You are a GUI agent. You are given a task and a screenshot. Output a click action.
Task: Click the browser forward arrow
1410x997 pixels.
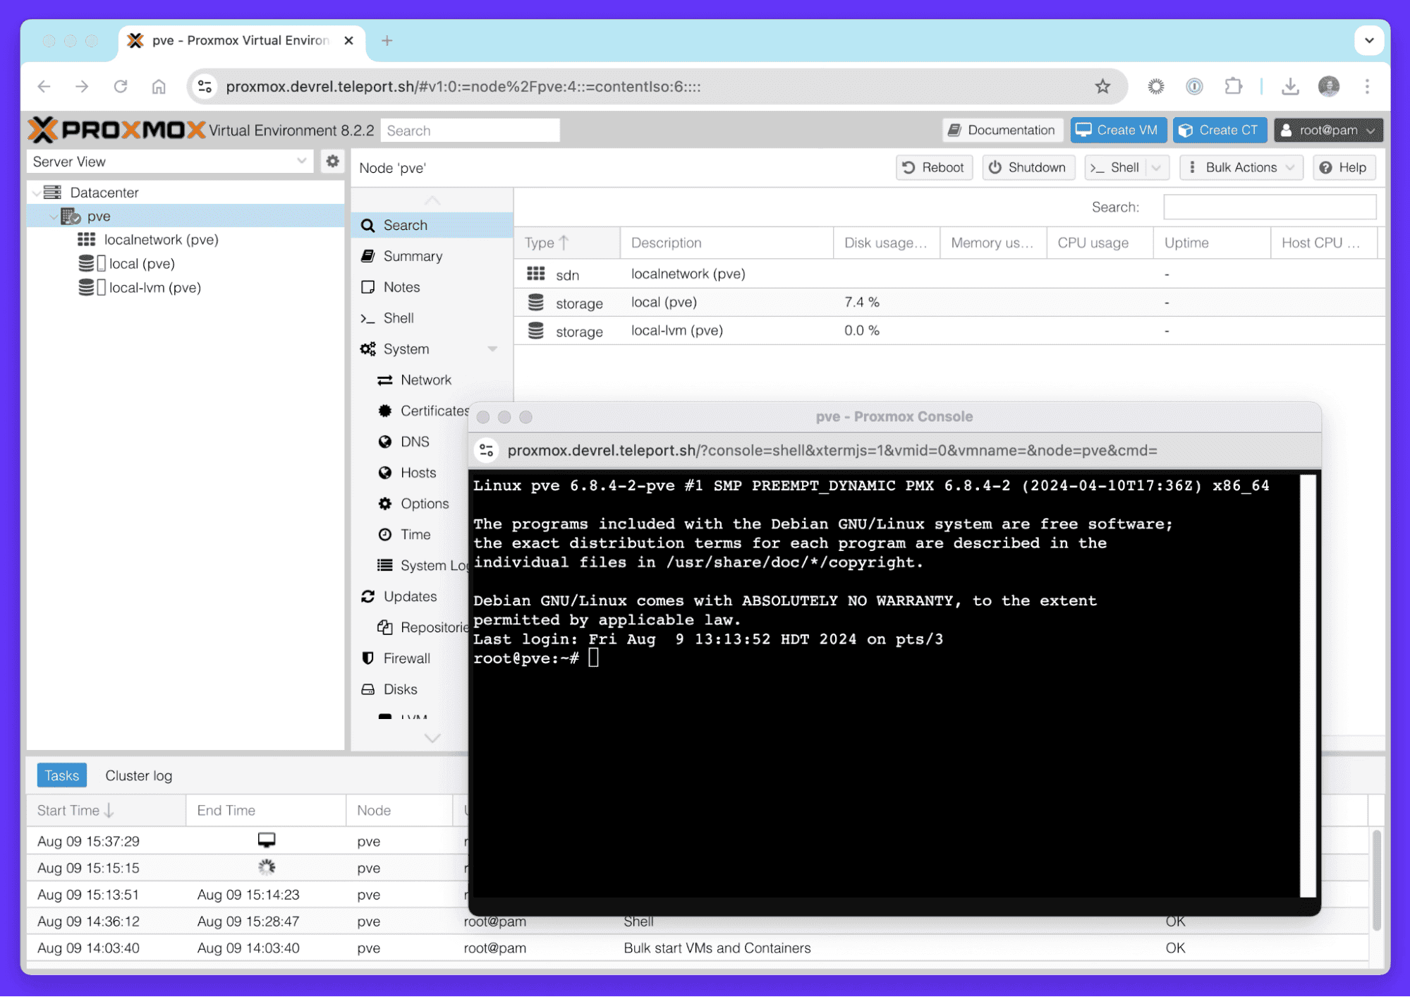(82, 86)
